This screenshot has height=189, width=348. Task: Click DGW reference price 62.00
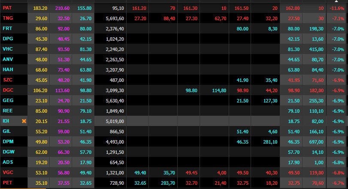coord(41,152)
